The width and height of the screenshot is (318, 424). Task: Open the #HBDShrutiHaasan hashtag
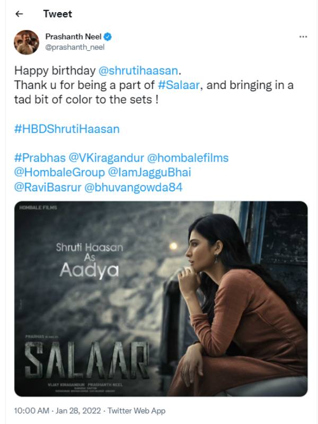67,129
